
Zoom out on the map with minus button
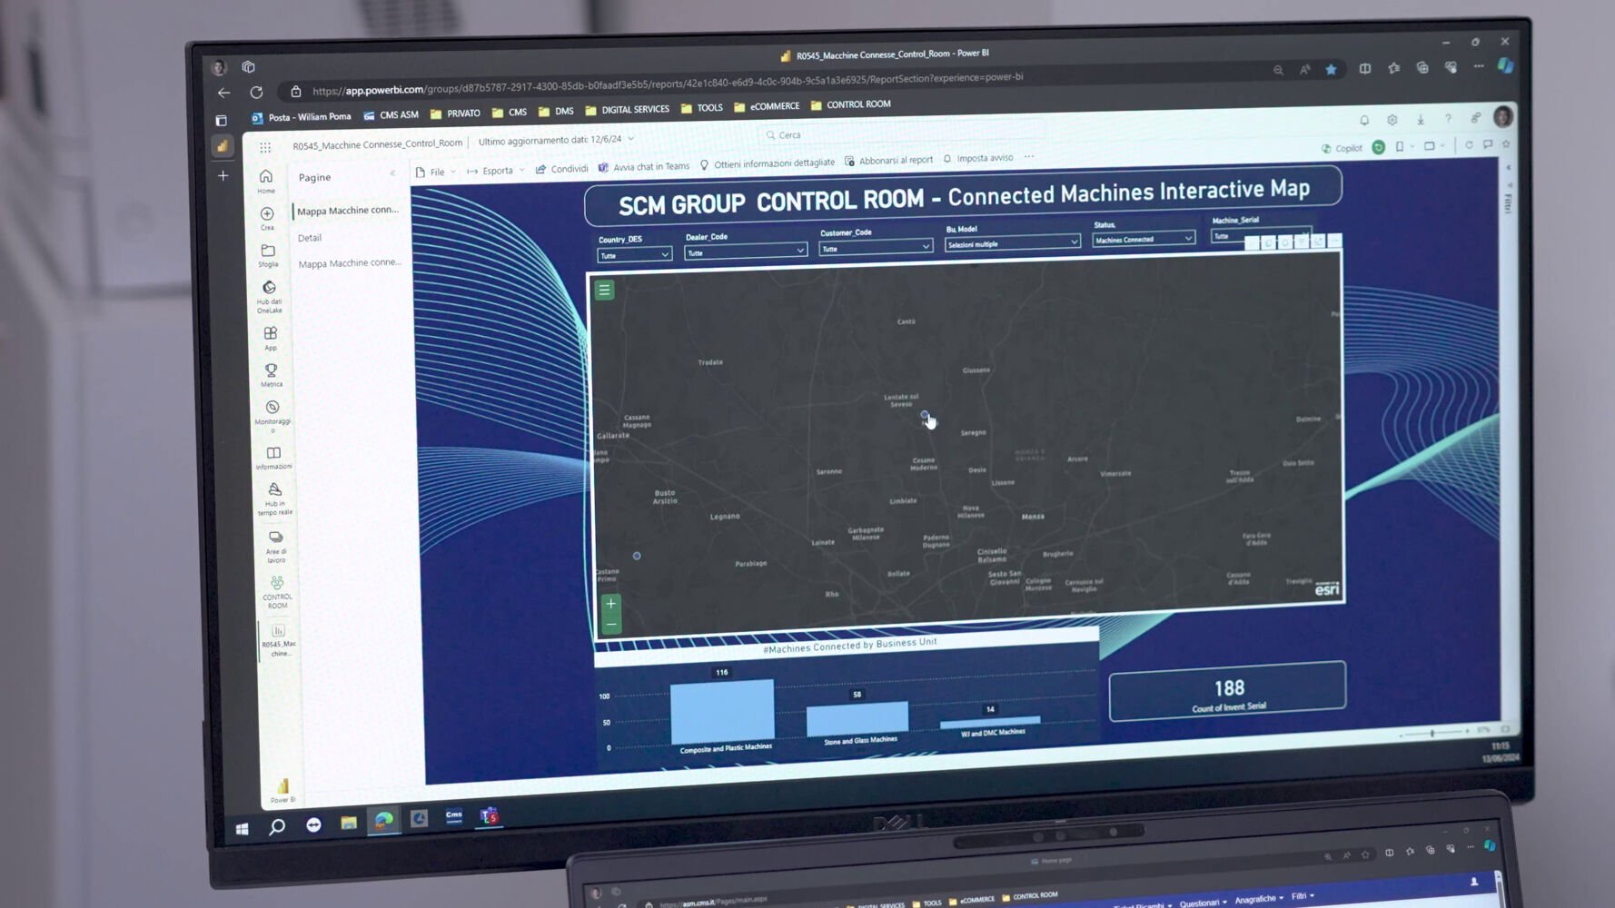(x=611, y=625)
